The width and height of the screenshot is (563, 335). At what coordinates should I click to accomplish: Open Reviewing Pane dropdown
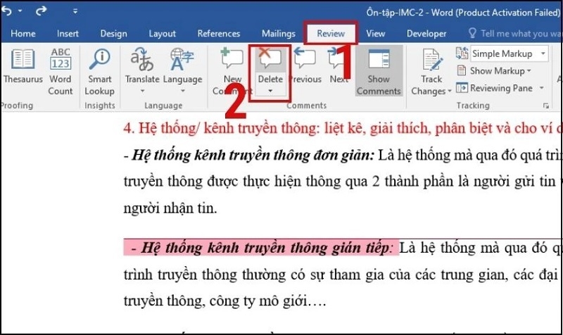pyautogui.click(x=542, y=88)
